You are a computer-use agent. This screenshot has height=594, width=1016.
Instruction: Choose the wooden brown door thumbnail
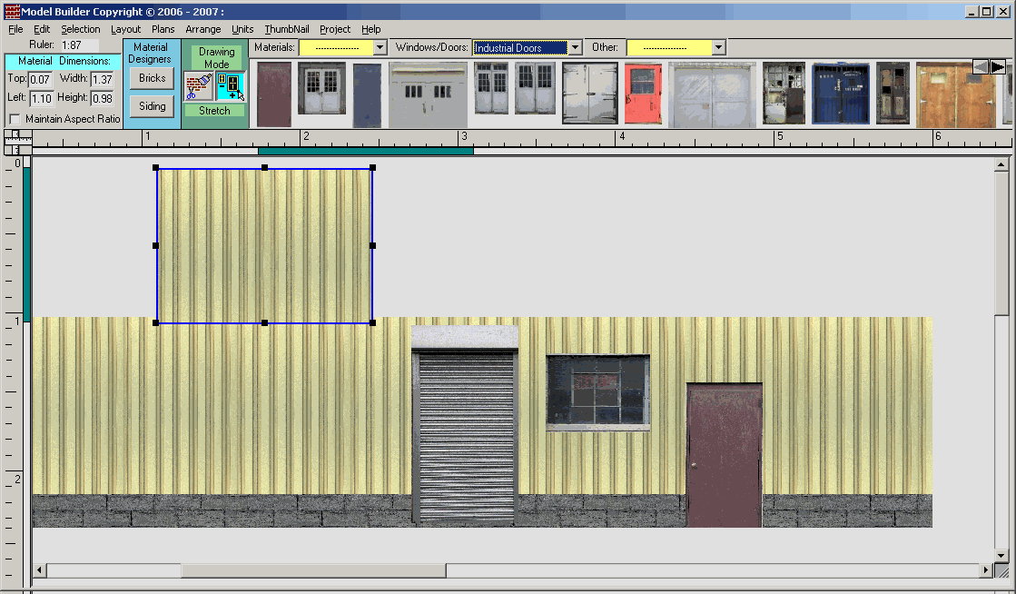[955, 94]
